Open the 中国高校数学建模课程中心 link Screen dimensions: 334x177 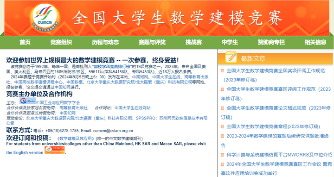(x=39, y=82)
